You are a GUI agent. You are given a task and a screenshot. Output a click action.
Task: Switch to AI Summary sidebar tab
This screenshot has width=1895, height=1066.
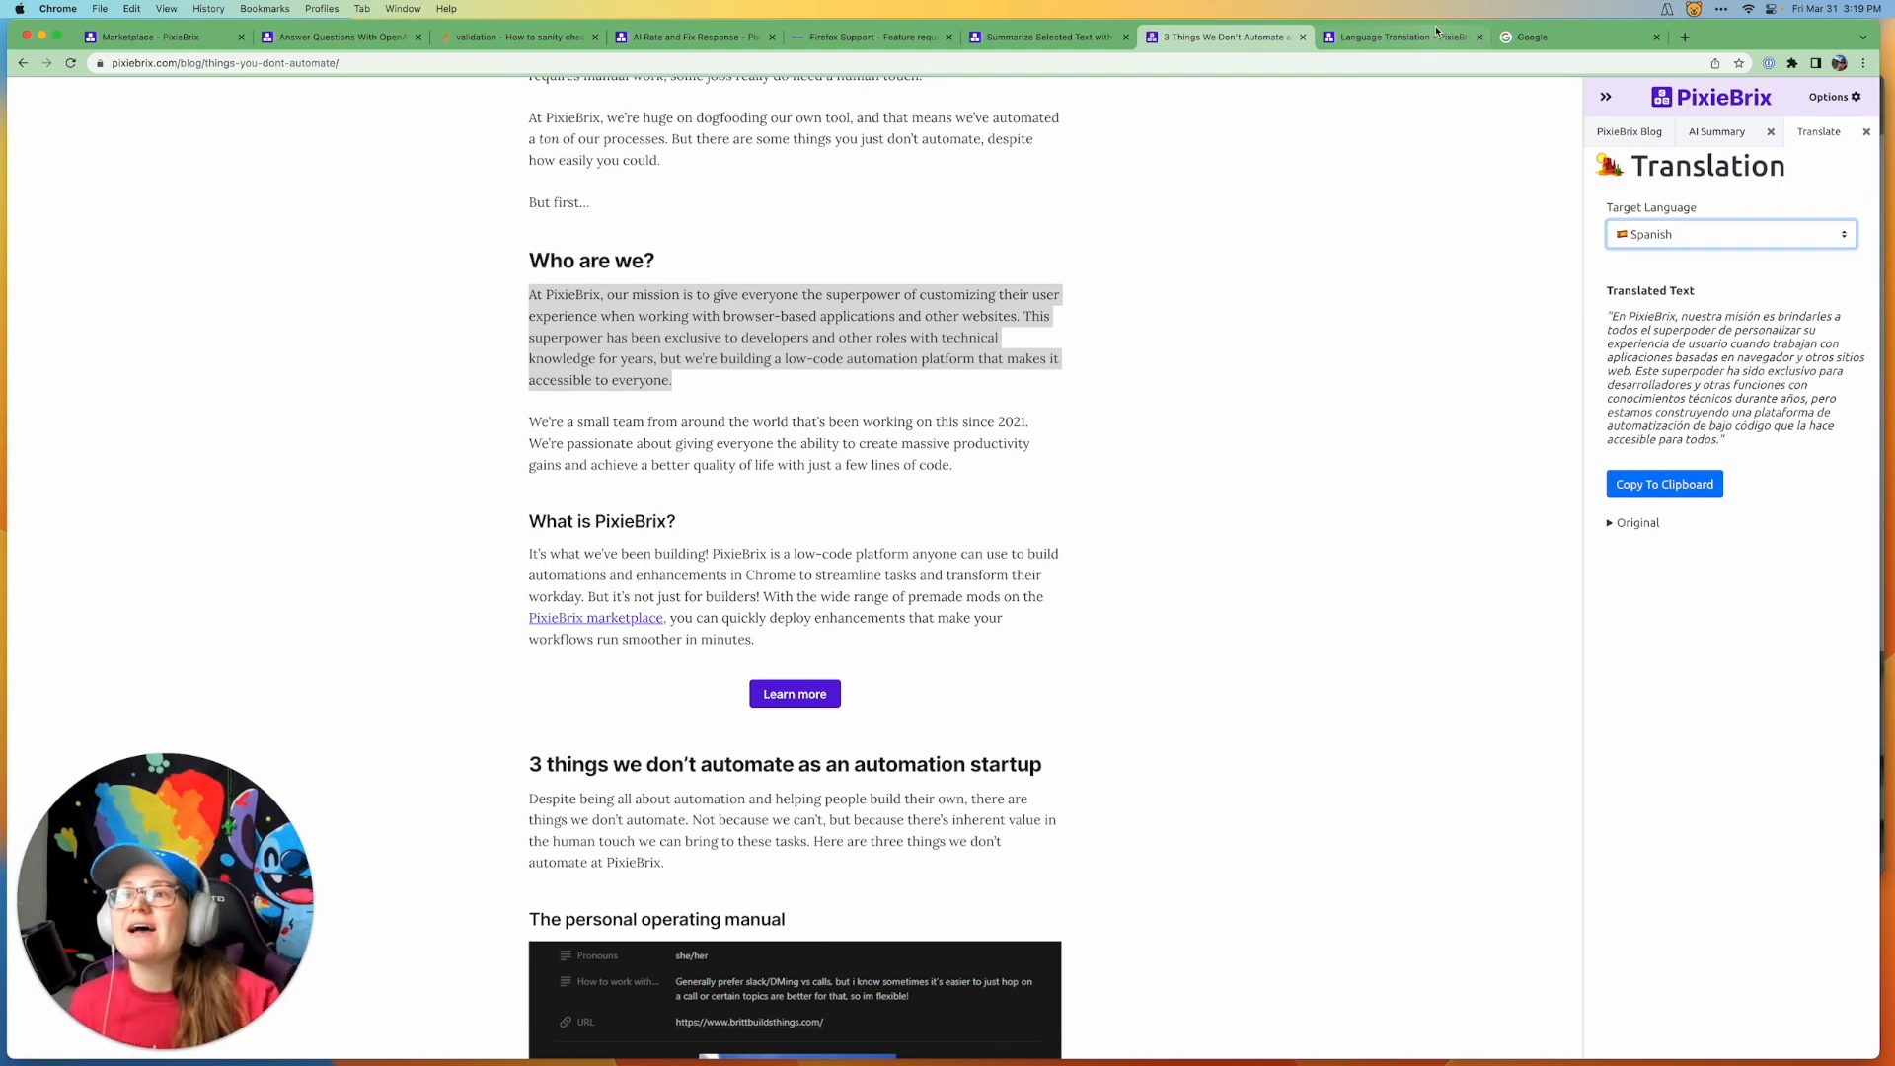1716,131
